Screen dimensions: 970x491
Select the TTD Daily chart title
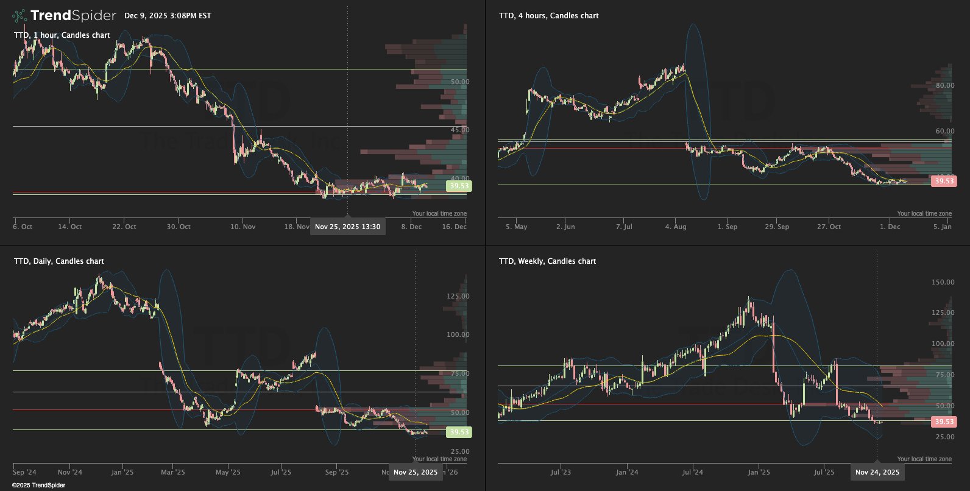(x=59, y=261)
